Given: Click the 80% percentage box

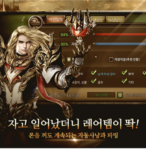Looking at the screenshot, I should coord(64,44).
